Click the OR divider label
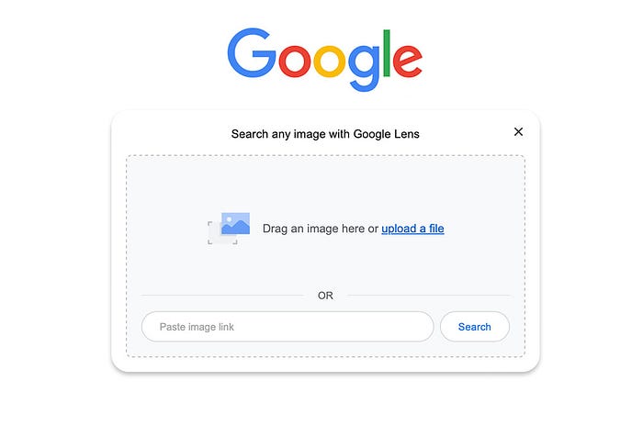643x437 pixels. pyautogui.click(x=325, y=296)
